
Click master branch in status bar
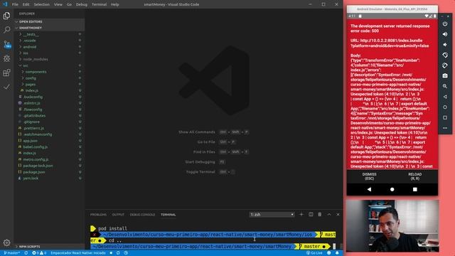[12, 253]
